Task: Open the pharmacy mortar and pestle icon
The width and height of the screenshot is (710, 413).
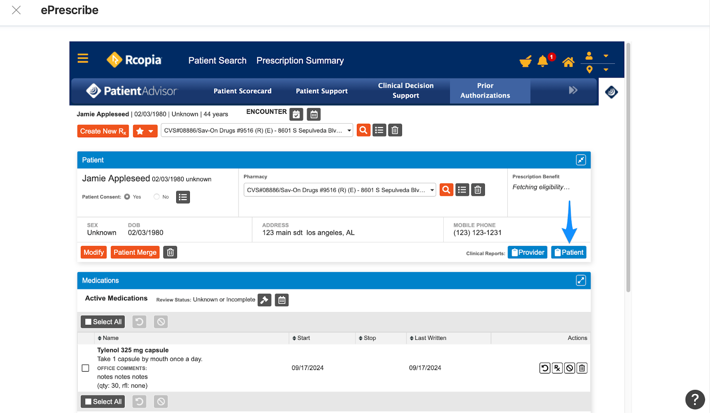Action: pos(525,61)
